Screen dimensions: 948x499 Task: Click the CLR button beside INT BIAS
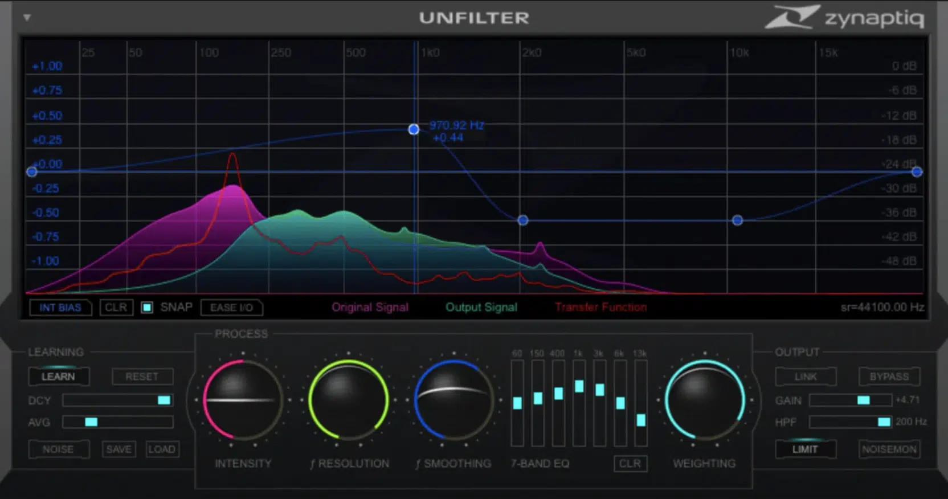[116, 308]
